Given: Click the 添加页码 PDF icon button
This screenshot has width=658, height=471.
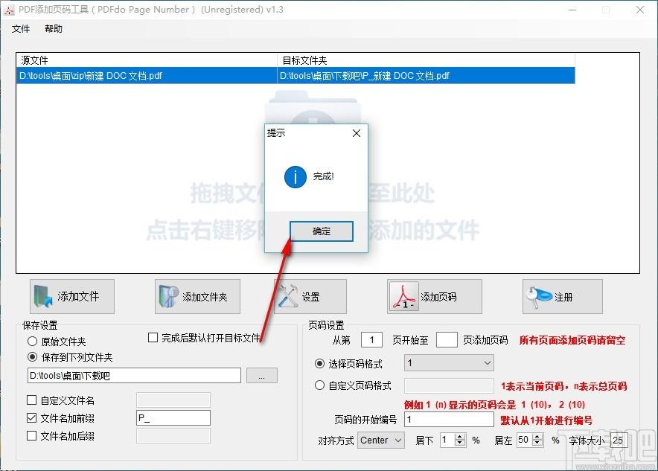Looking at the screenshot, I should [x=435, y=297].
